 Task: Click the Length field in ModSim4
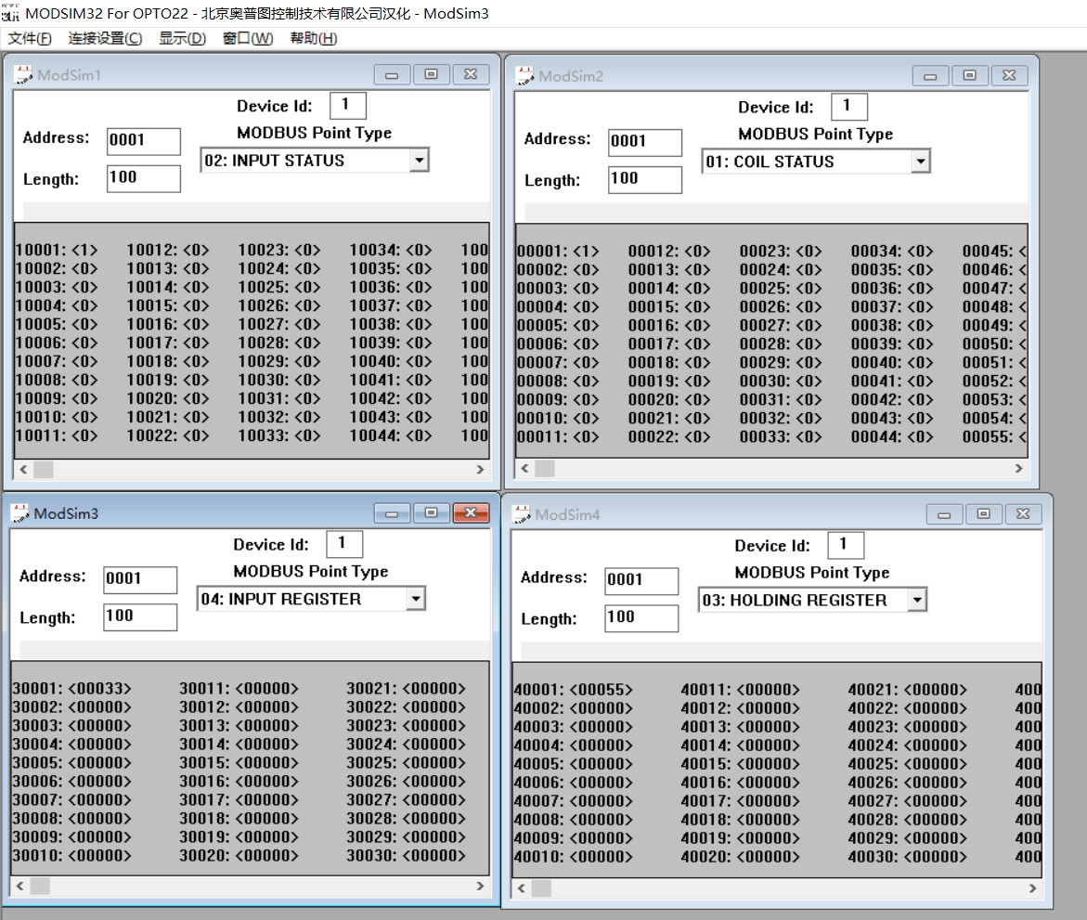(x=641, y=617)
